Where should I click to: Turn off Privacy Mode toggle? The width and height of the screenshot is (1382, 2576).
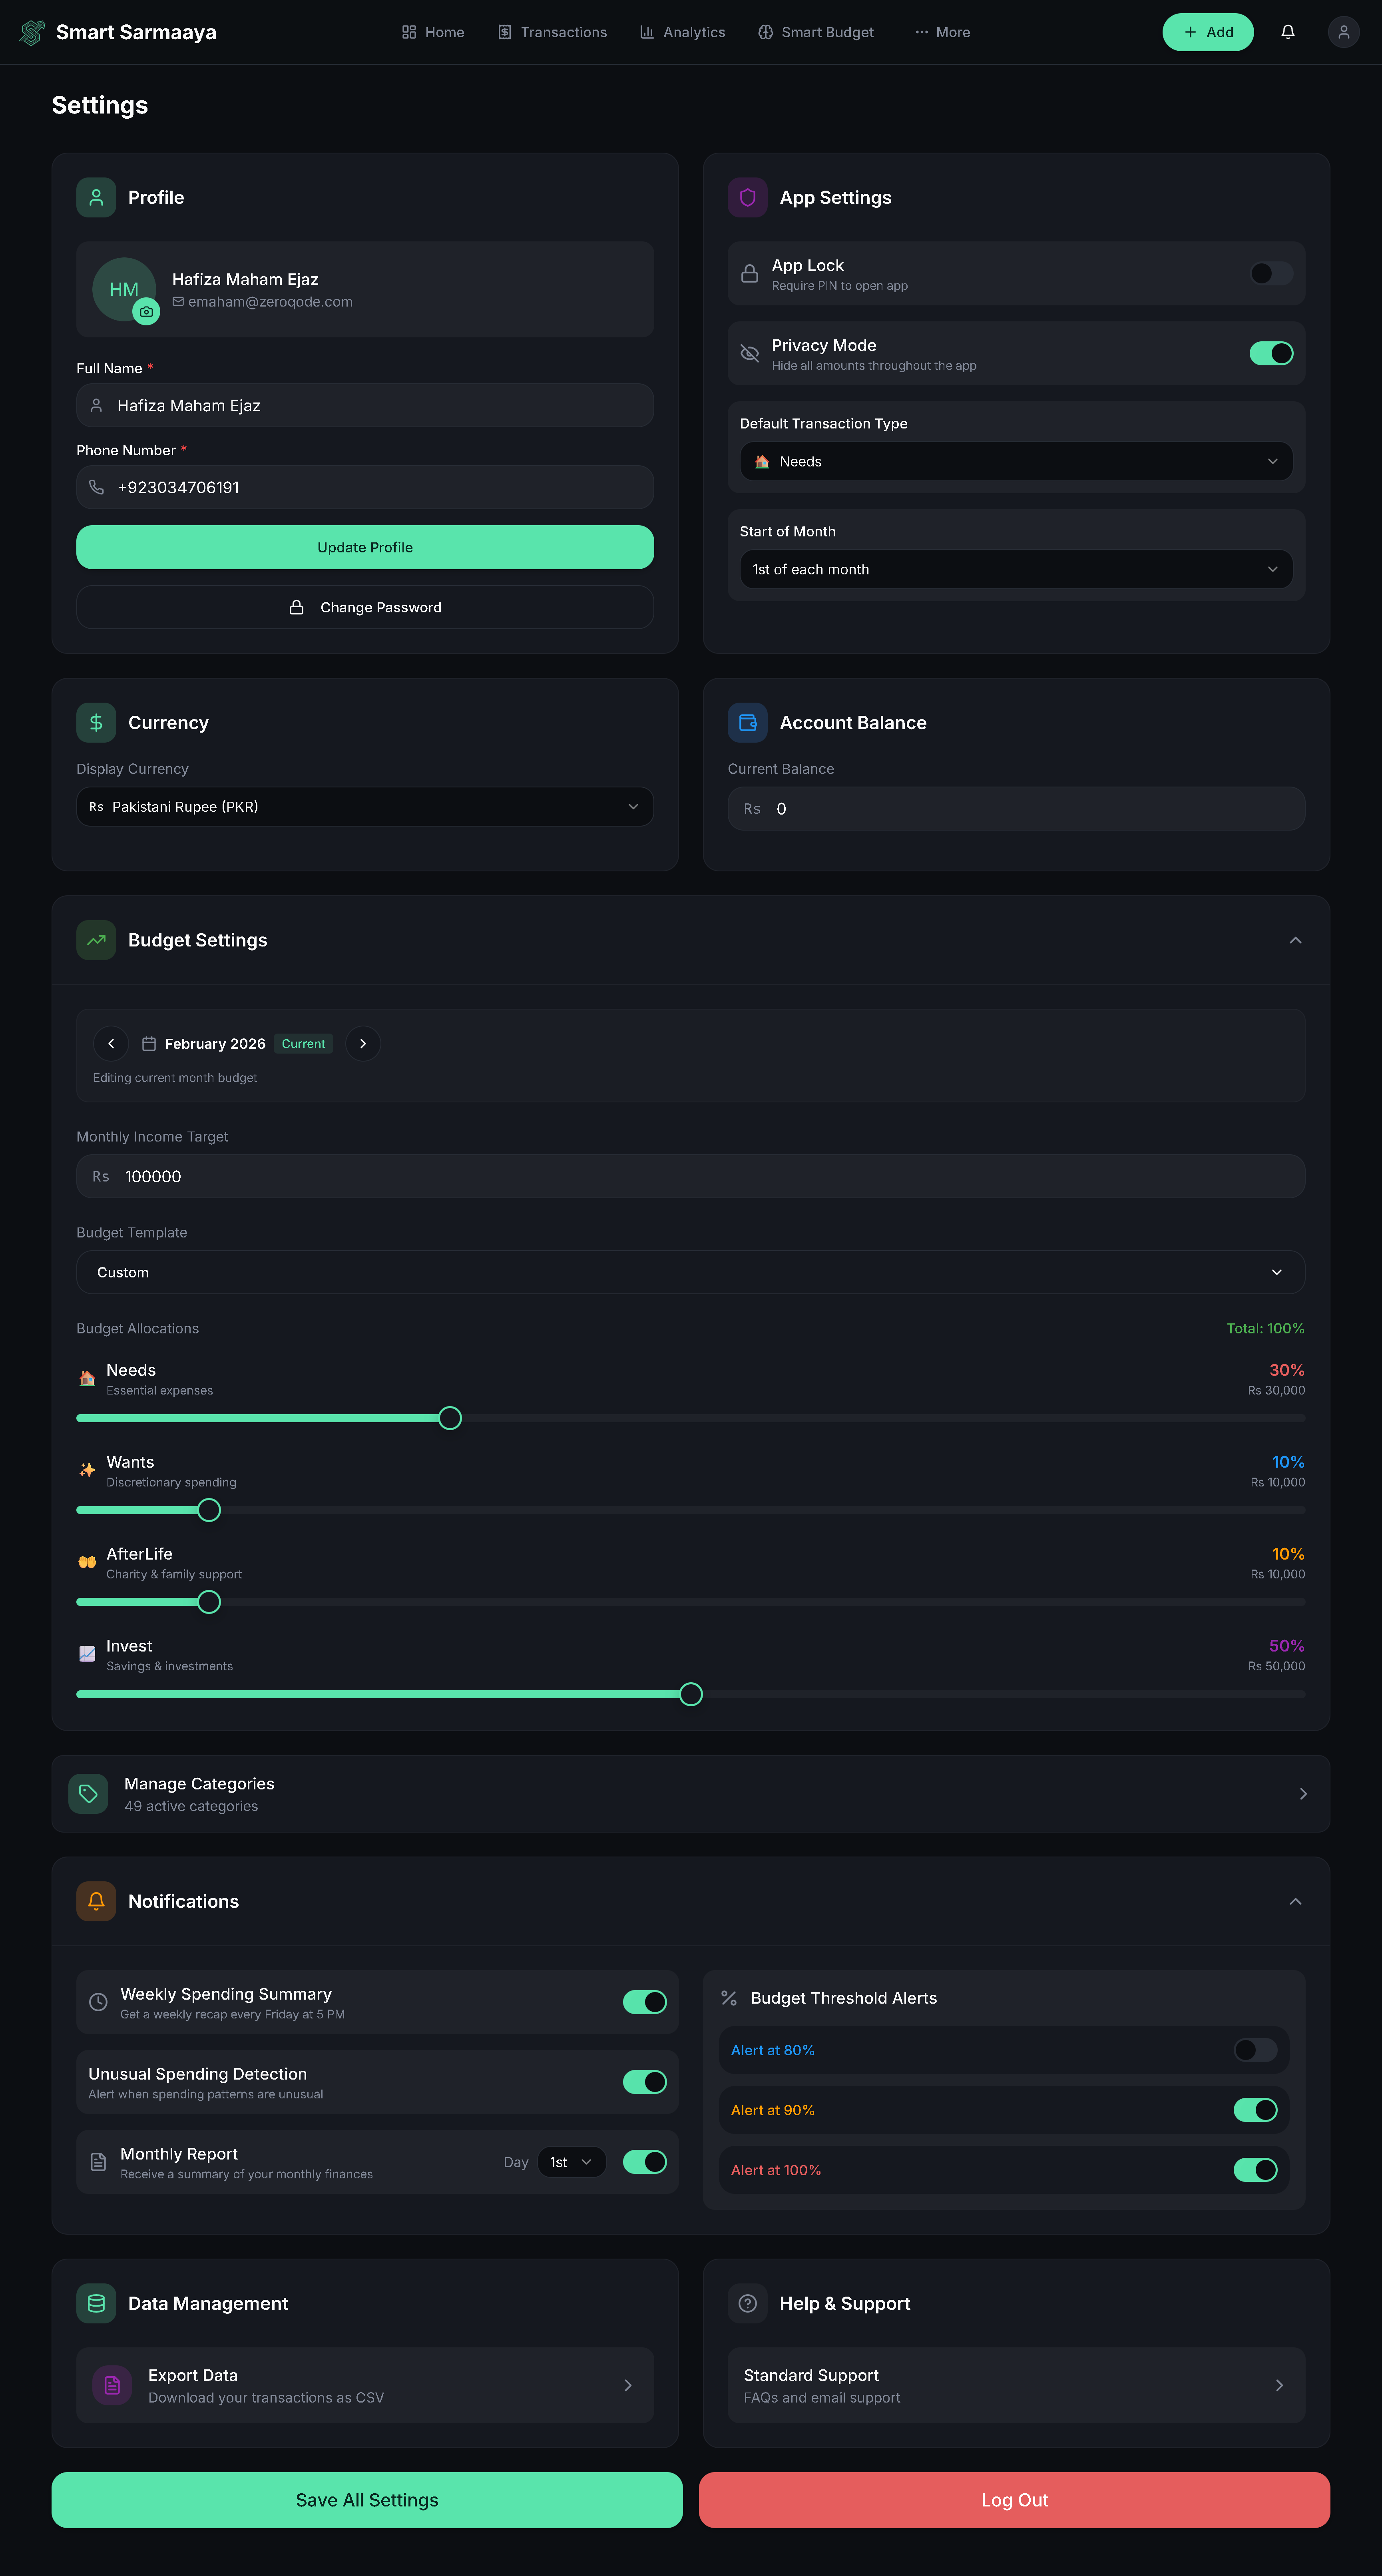[1270, 353]
